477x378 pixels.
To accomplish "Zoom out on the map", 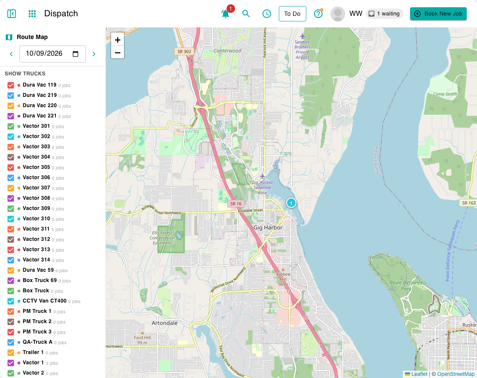I will click(x=118, y=53).
